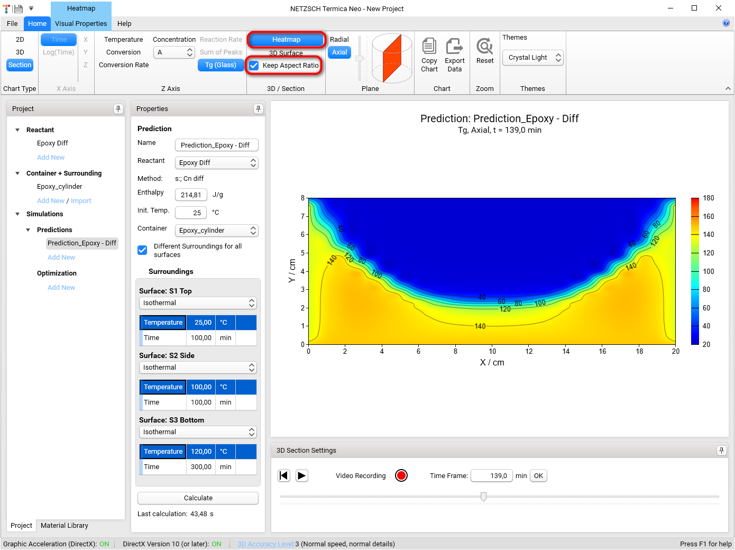735x550 pixels.
Task: Switch to Material Library tab
Action: (x=65, y=526)
